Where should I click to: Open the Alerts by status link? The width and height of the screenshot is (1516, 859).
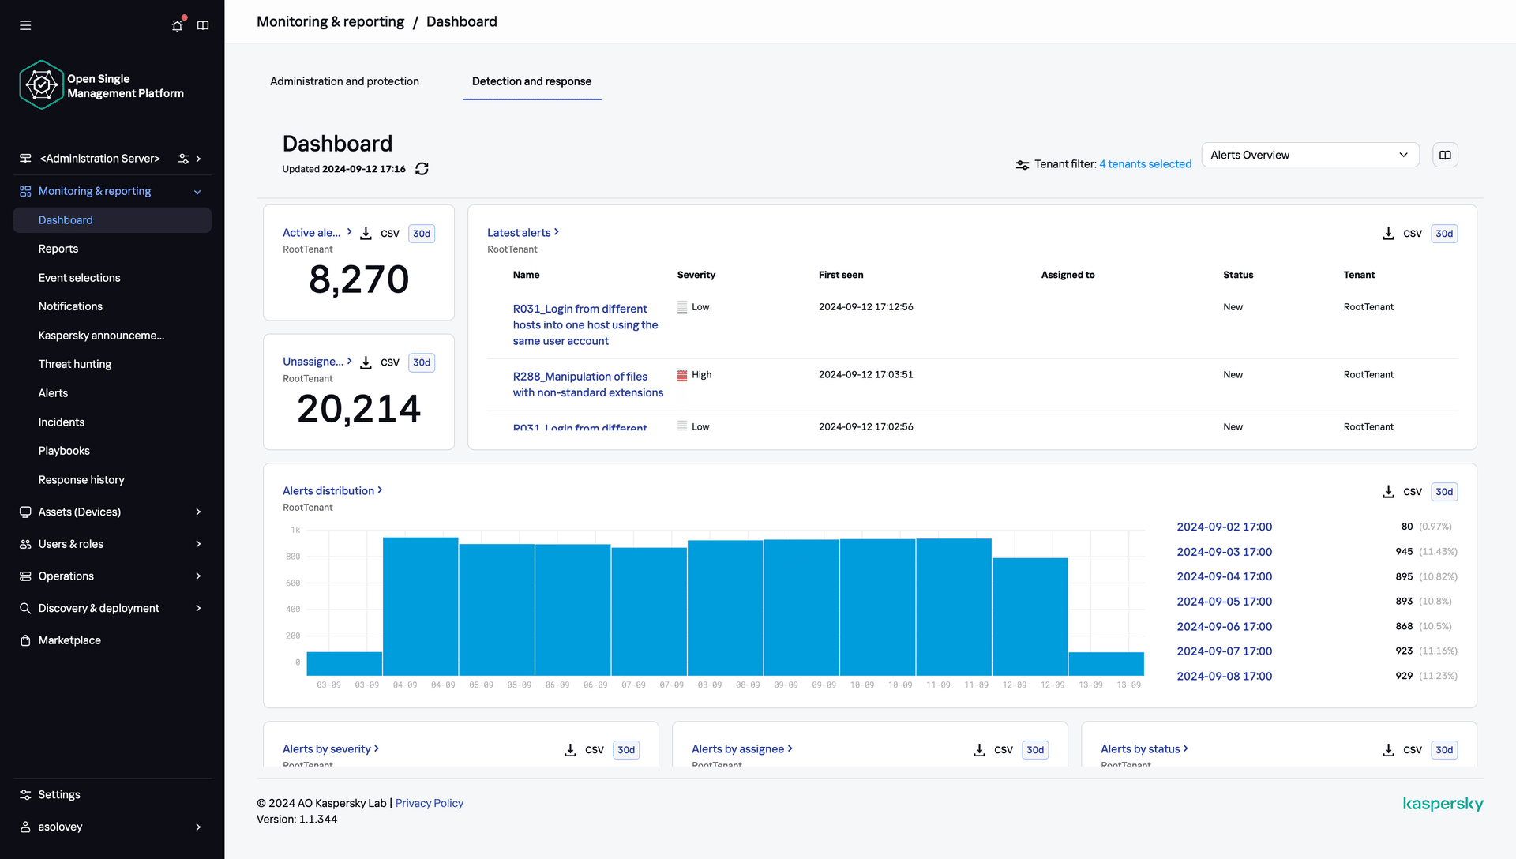coord(1144,748)
